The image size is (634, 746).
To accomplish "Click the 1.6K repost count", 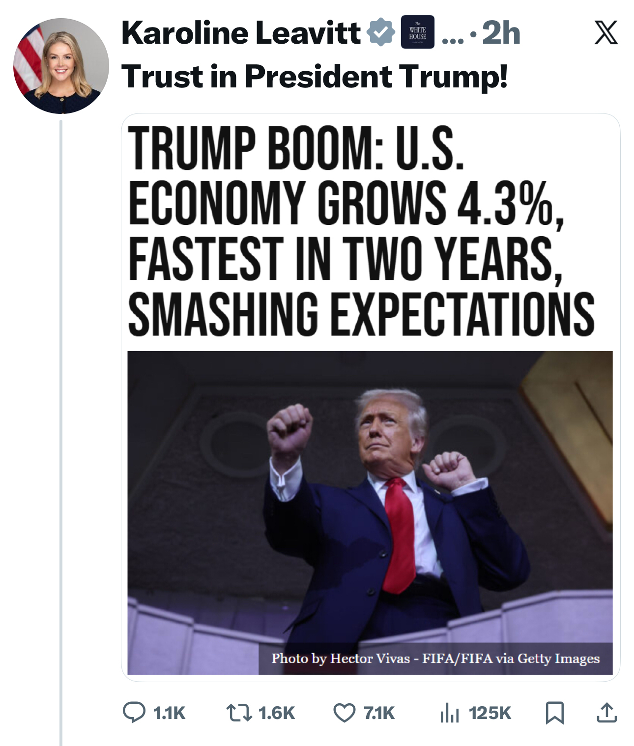I will coord(276,713).
